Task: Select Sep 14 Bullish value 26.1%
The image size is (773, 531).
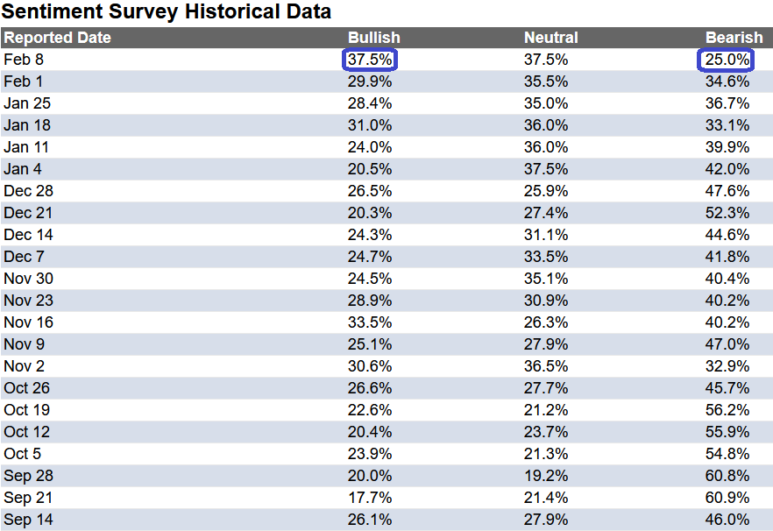Action: click(370, 520)
